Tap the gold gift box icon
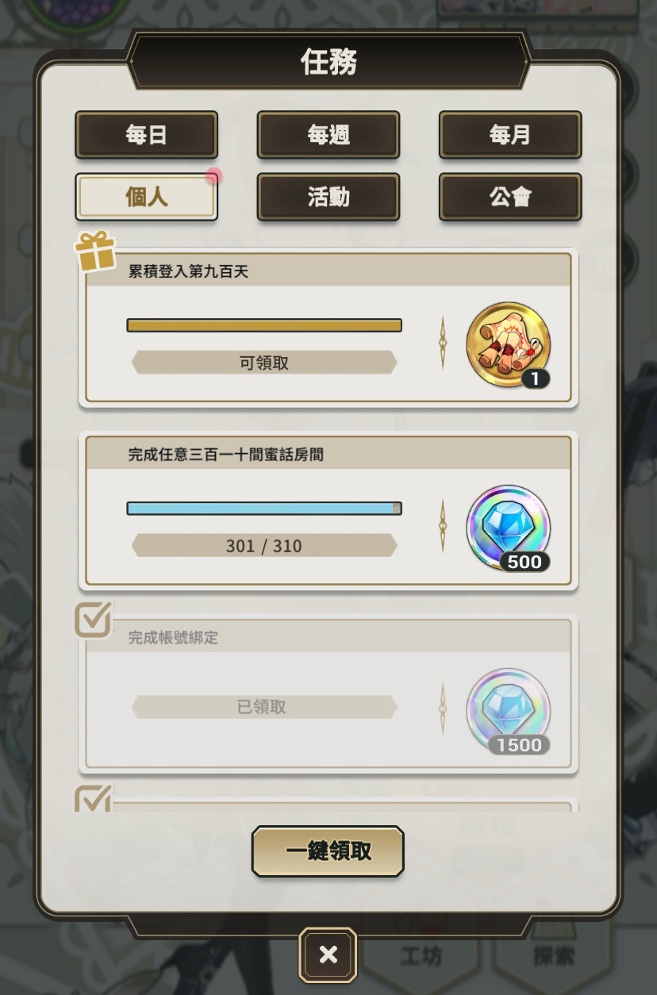Screen dimensions: 657x995 [95, 252]
